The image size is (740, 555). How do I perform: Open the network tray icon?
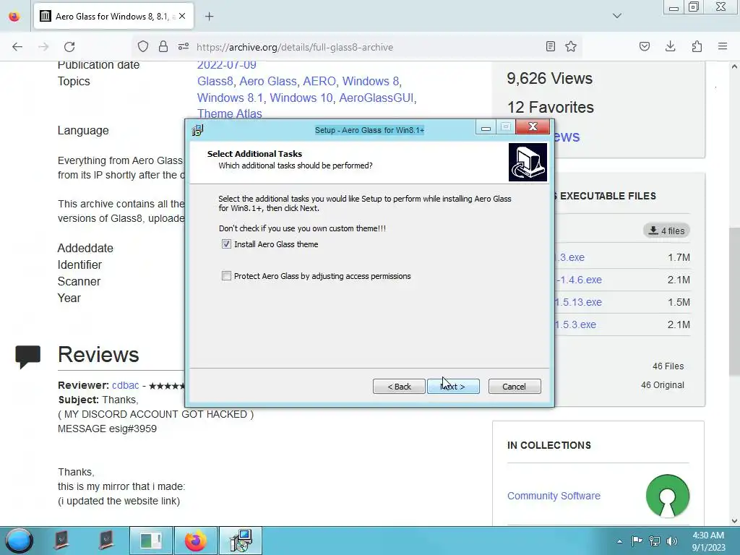655,541
